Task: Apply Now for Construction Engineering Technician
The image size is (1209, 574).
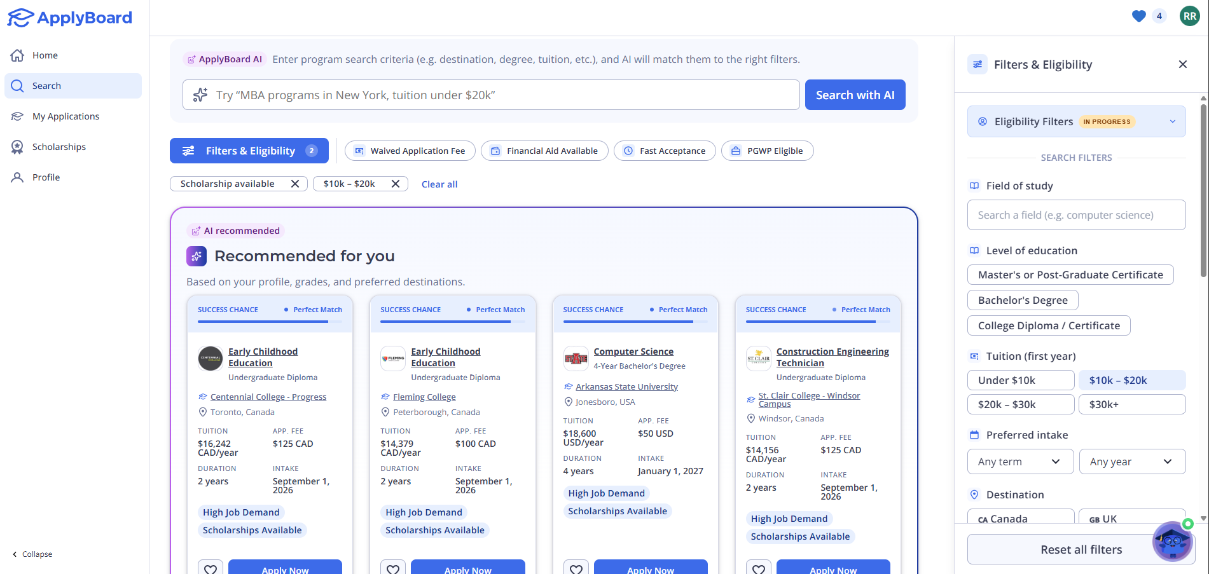Action: (833, 568)
